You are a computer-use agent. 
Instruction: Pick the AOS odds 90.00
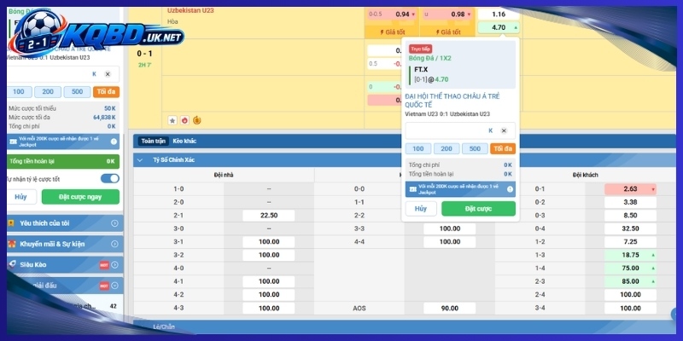[450, 308]
